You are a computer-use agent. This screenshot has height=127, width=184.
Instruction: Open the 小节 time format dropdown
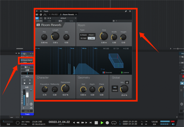[x=61, y=125]
